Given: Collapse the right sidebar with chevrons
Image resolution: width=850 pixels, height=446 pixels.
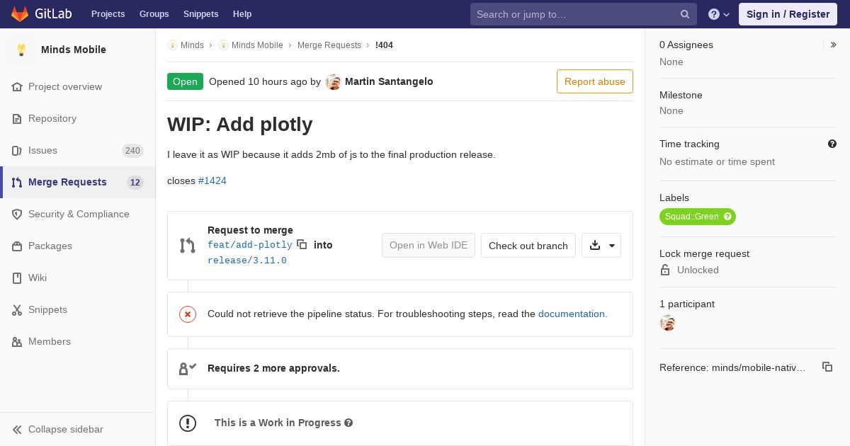Looking at the screenshot, I should 834,45.
